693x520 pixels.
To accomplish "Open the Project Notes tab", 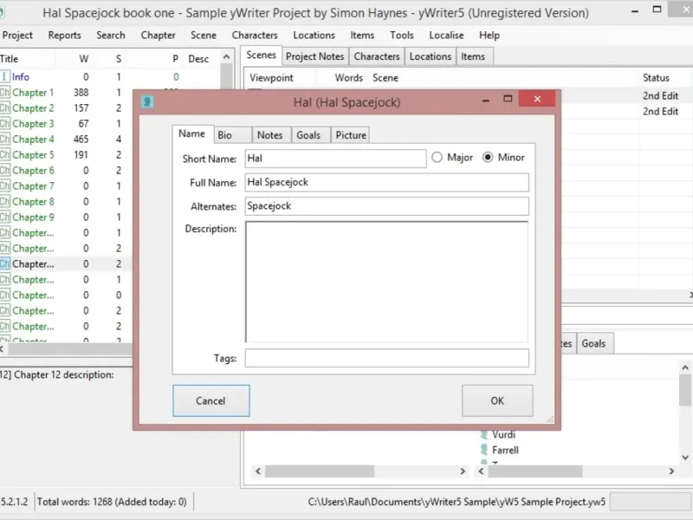I will pos(314,56).
